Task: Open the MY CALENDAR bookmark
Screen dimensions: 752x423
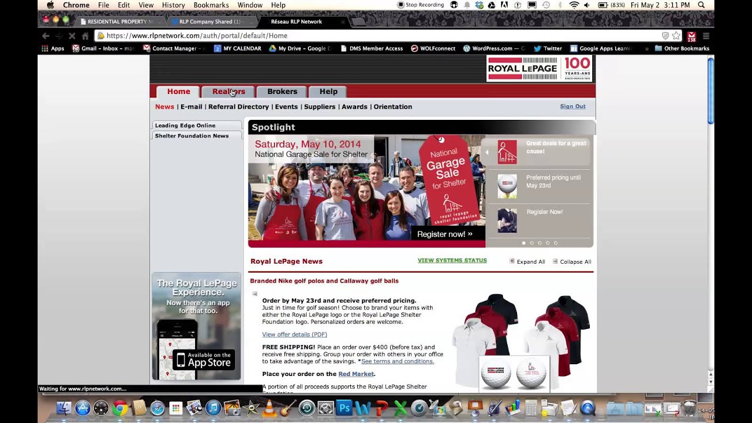Action: tap(237, 49)
